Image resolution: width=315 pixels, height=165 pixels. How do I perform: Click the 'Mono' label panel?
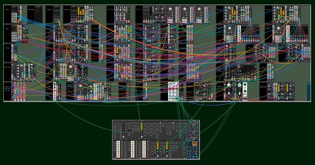(7, 34)
